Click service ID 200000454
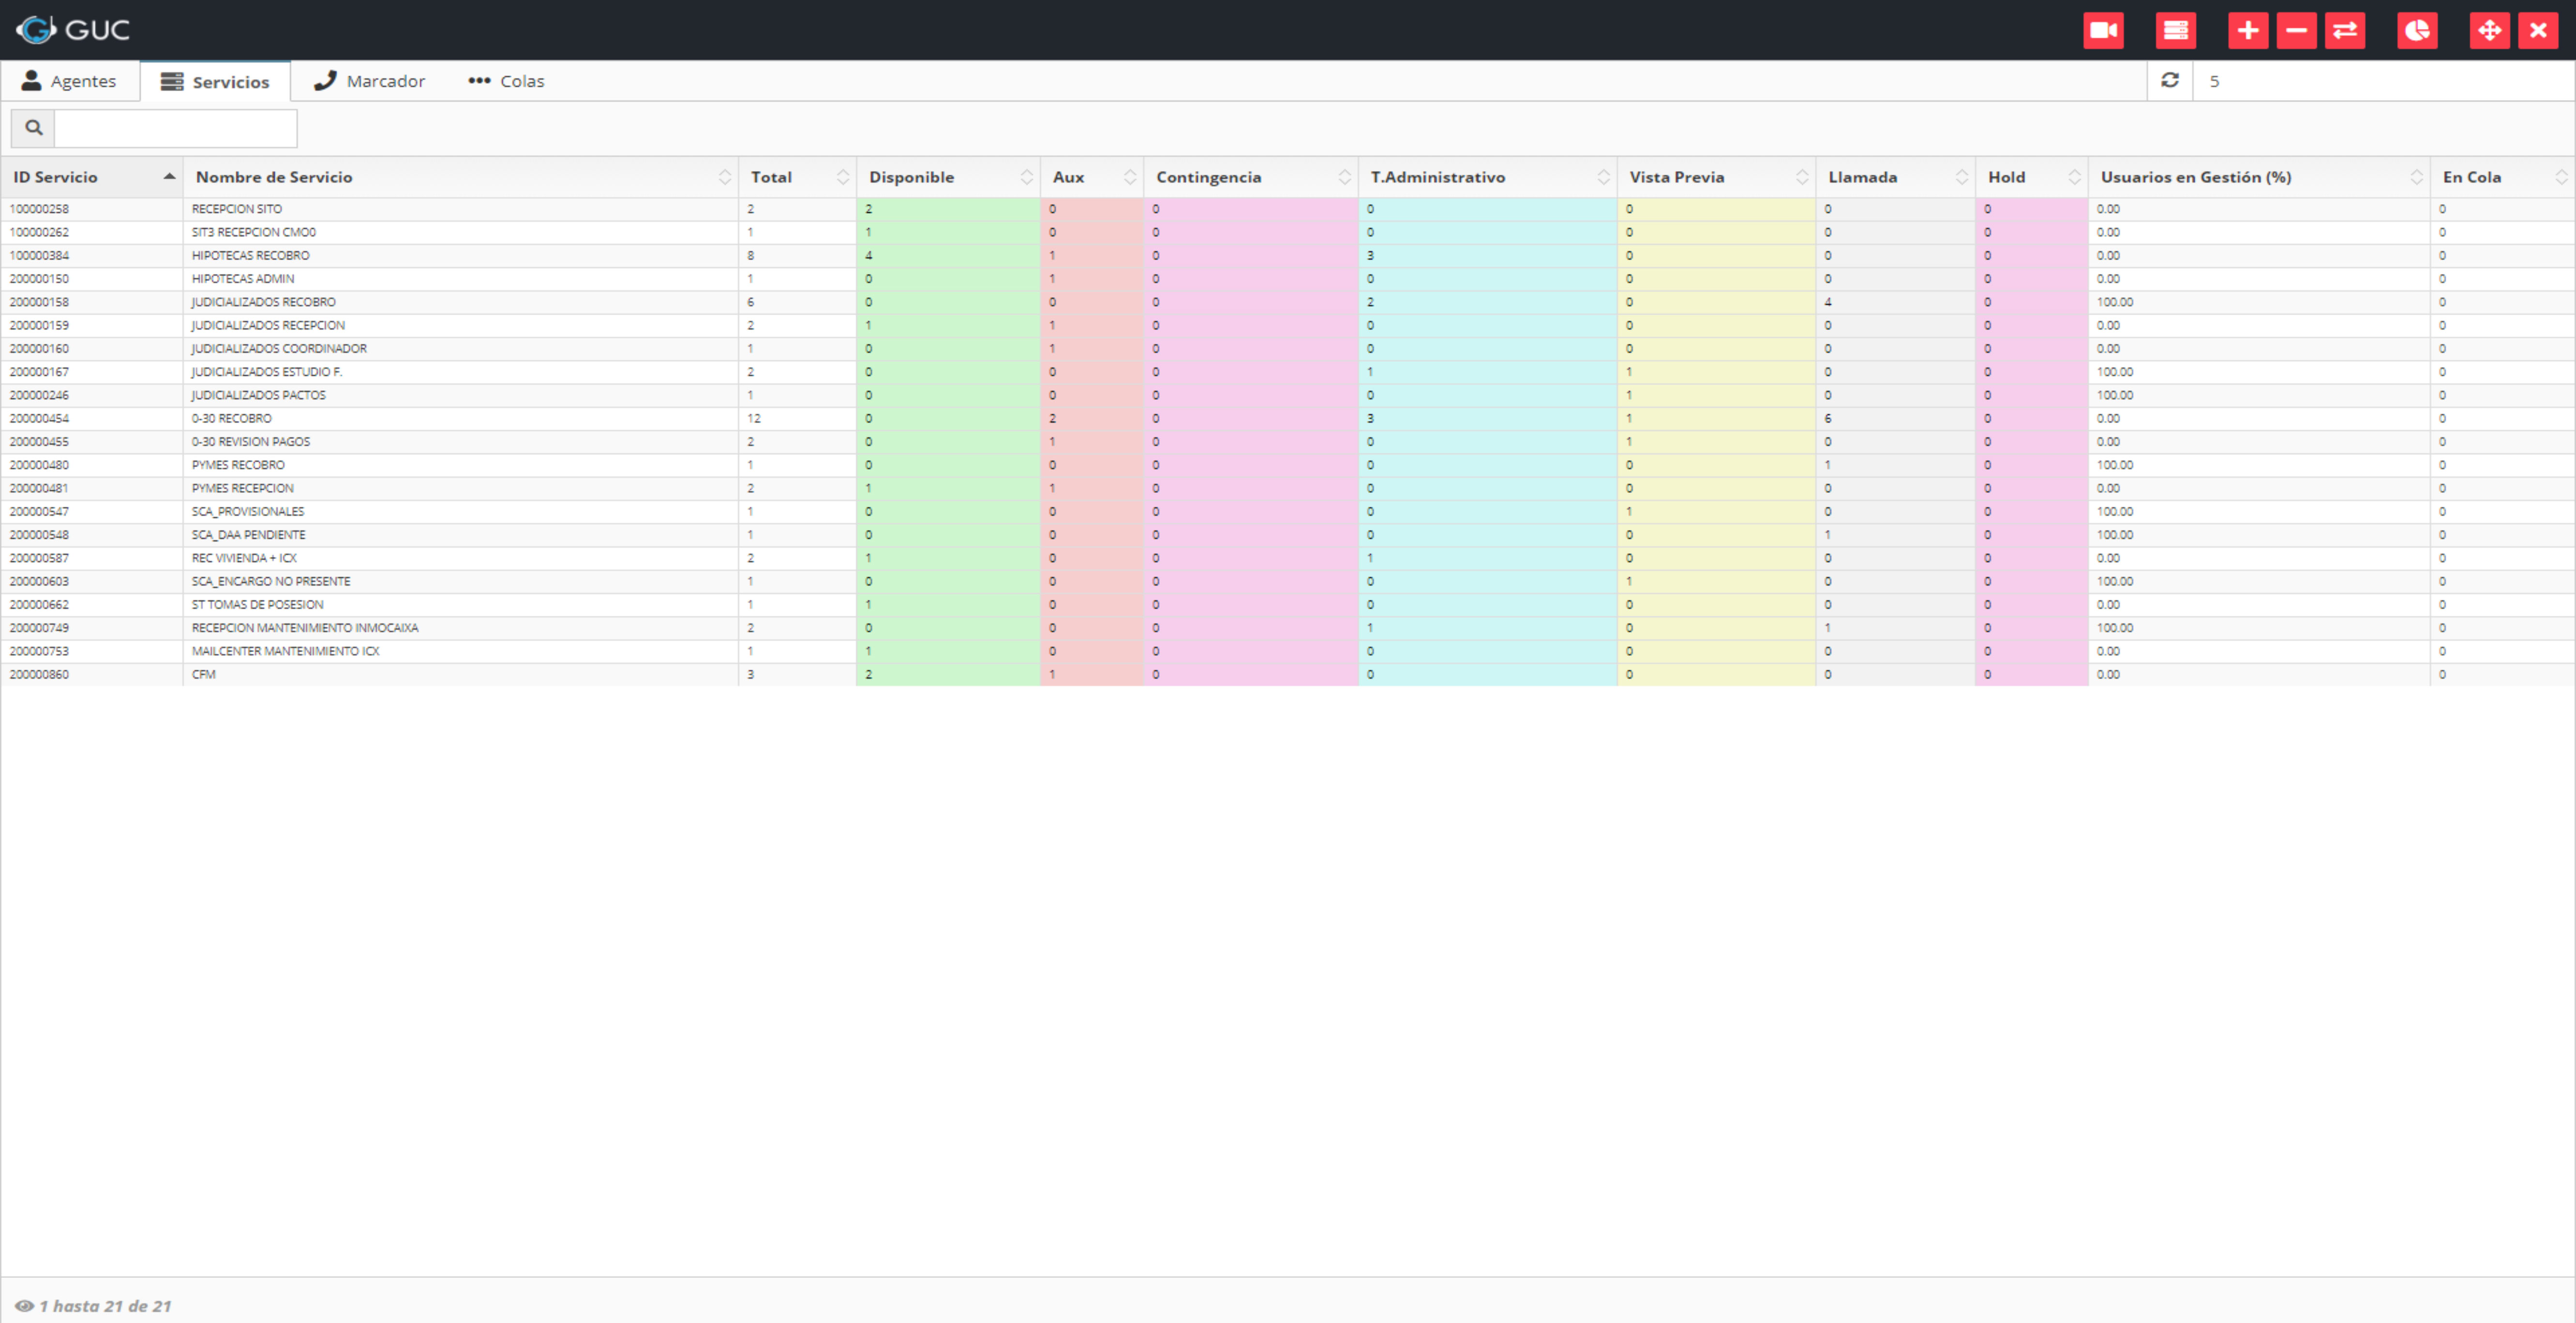The image size is (2576, 1323). (39, 419)
